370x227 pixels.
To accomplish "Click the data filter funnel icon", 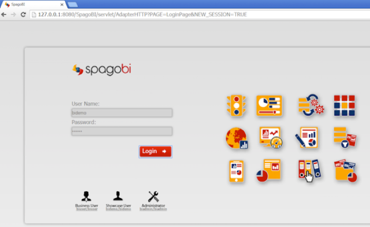I will tap(344, 137).
